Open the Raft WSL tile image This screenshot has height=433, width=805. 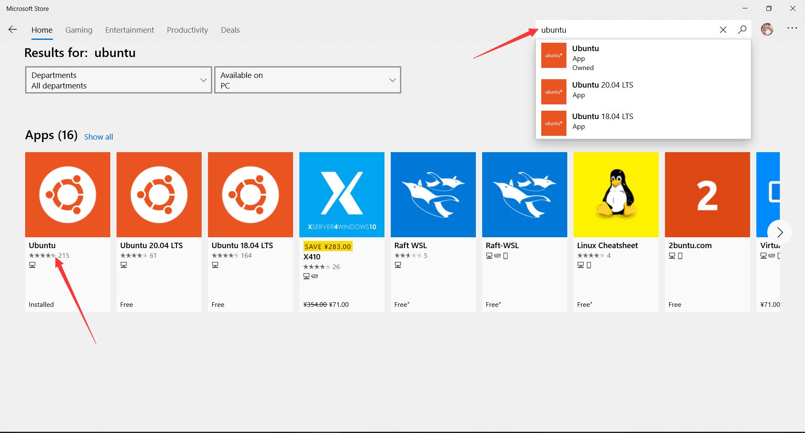pyautogui.click(x=433, y=194)
